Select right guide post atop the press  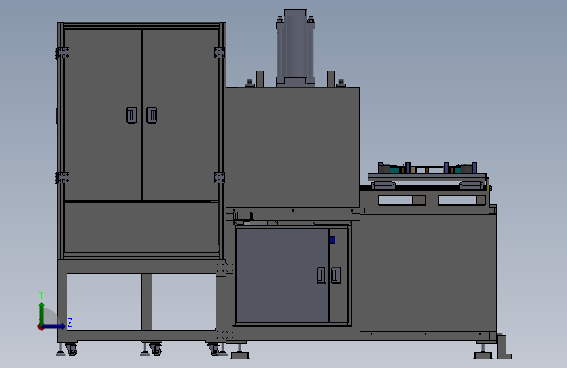coord(330,79)
